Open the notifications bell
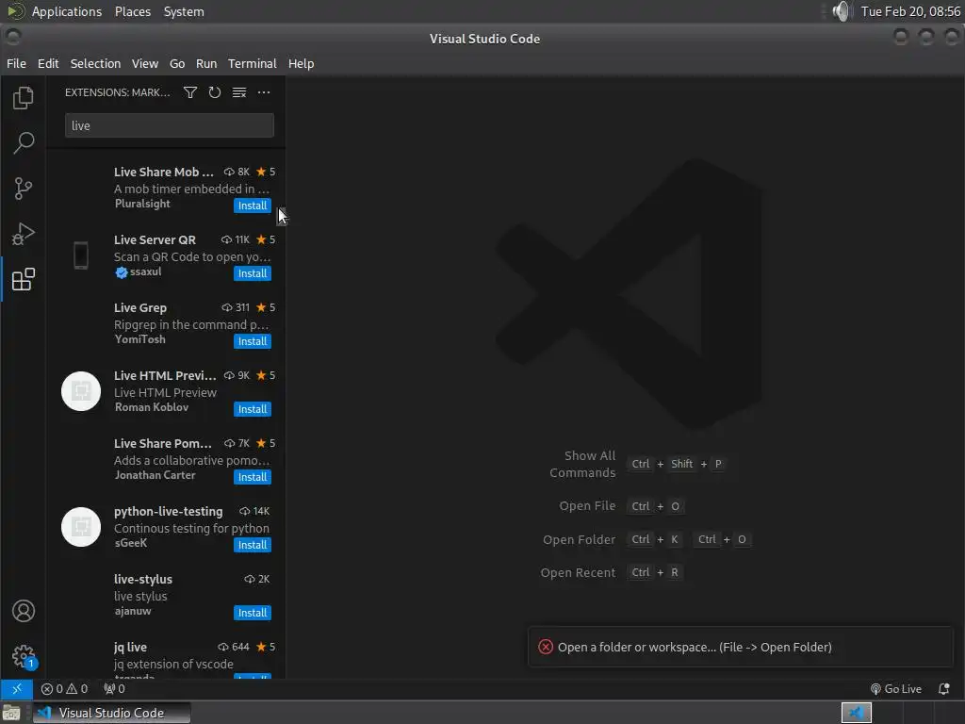965x724 pixels. [943, 689]
